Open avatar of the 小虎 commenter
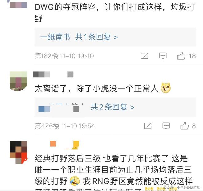This screenshot has width=203, height=191. (x=18, y=81)
